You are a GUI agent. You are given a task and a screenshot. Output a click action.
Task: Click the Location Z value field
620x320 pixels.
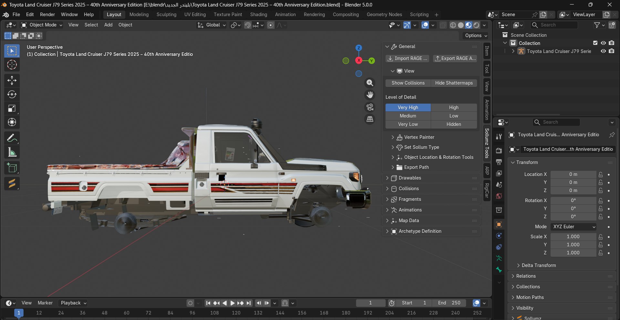[573, 191]
